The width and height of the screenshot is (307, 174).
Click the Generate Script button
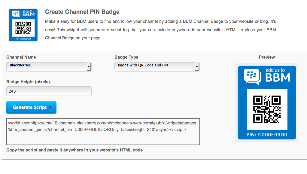click(x=31, y=107)
